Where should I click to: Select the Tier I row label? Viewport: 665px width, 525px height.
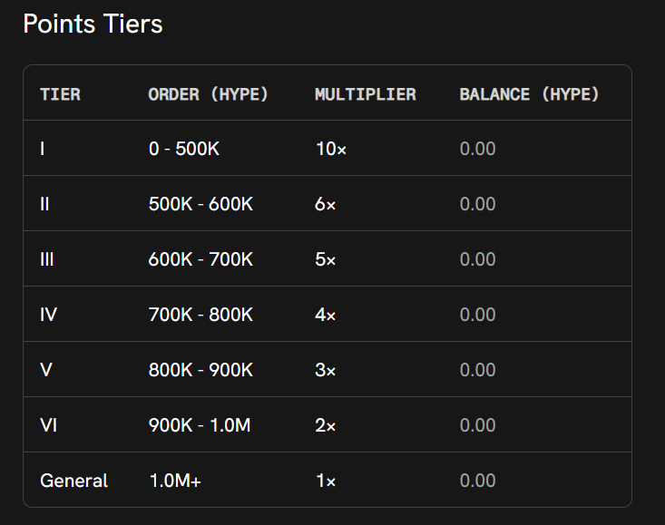[43, 149]
